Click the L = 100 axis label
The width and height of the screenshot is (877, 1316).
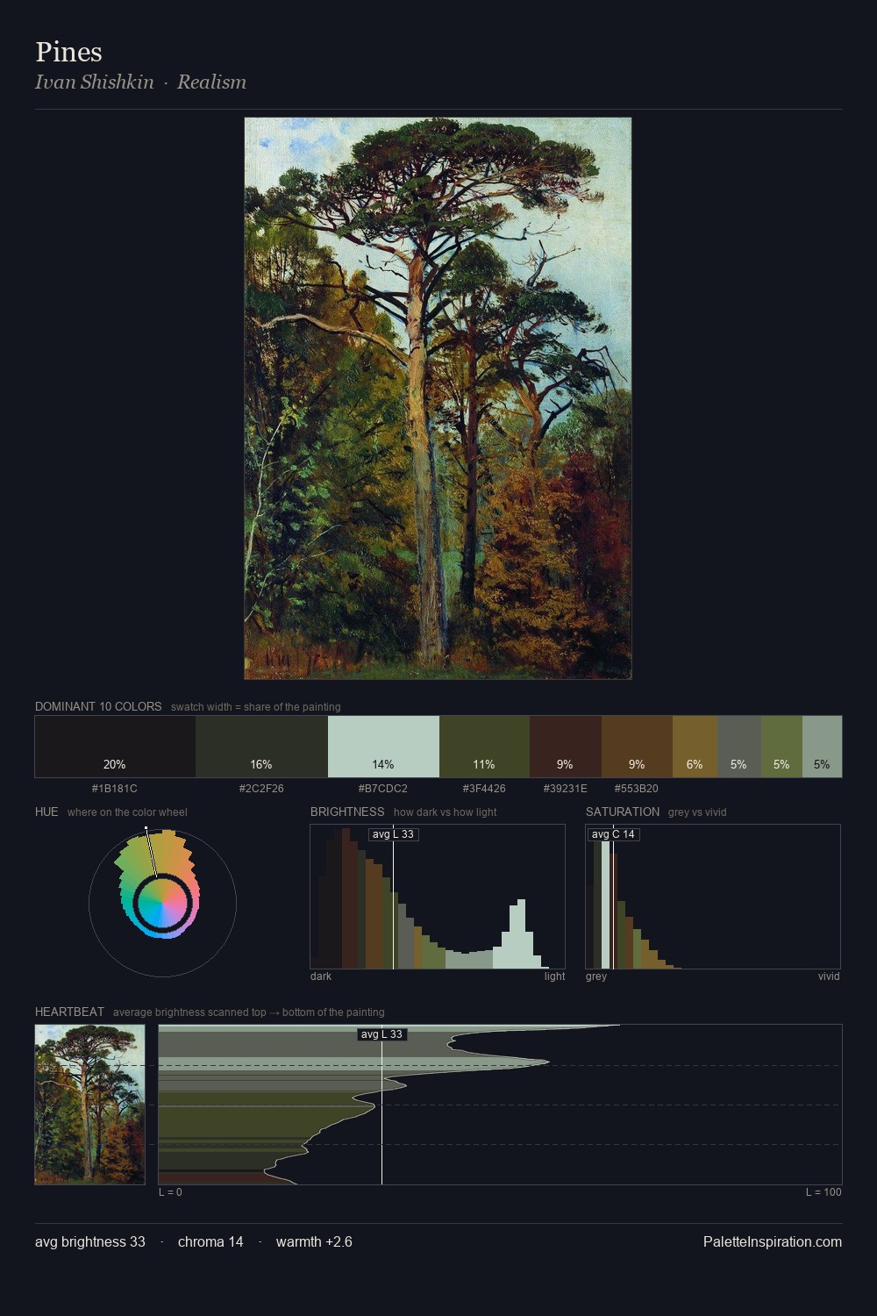tap(824, 1192)
